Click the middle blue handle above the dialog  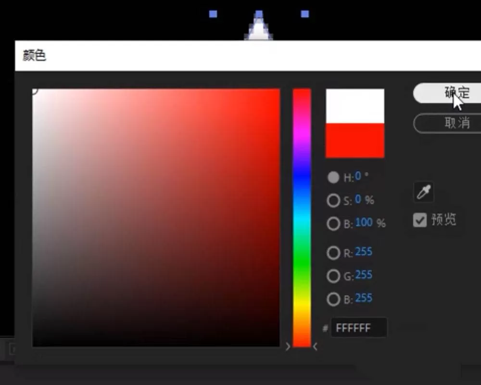(259, 14)
